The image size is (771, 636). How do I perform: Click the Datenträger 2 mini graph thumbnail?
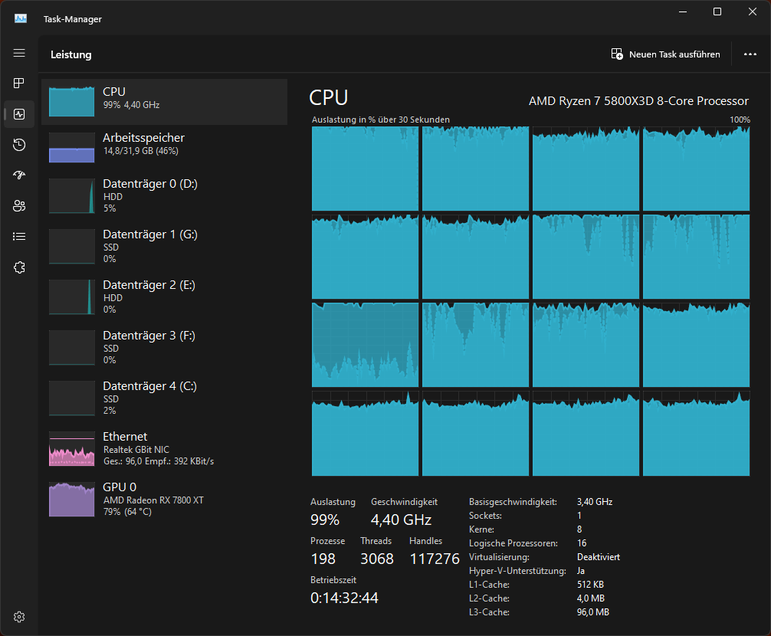click(x=72, y=297)
